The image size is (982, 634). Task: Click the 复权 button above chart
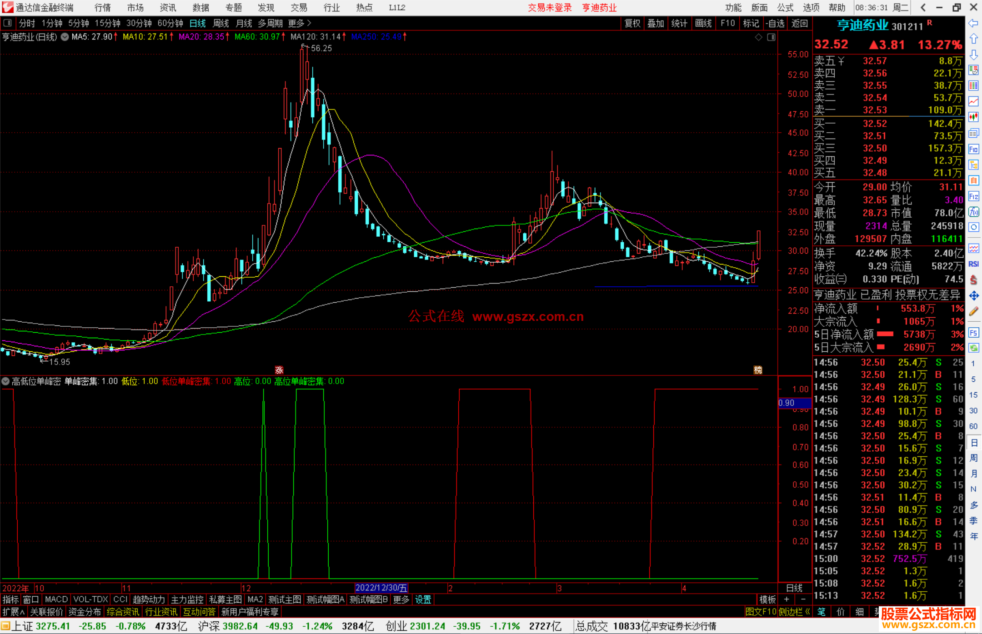632,23
